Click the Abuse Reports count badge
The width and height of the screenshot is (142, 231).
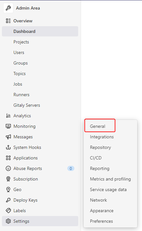(x=71, y=168)
